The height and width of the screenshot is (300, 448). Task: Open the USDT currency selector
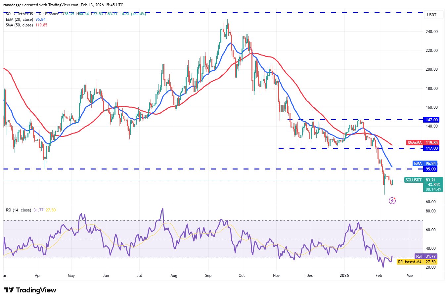432,15
